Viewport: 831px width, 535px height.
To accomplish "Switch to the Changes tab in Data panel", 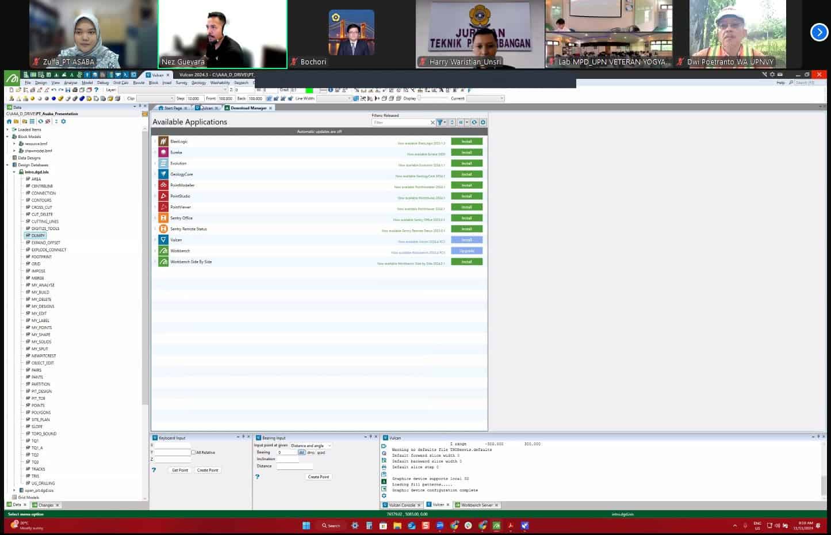I will pos(46,505).
